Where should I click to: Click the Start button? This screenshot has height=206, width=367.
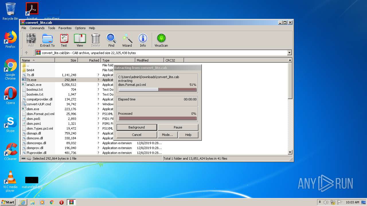[8, 202]
